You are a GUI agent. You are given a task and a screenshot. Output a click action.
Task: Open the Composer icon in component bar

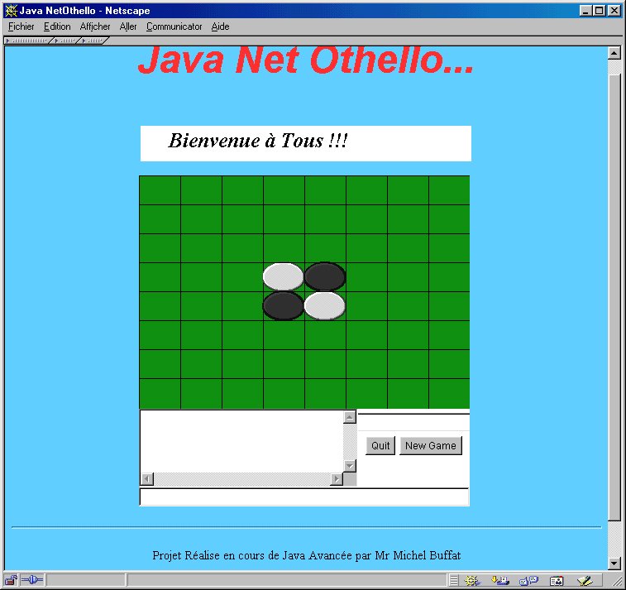coord(585,581)
